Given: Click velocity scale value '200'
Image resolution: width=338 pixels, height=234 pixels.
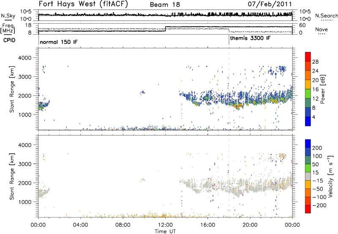Looking at the screenshot, I should pos(317,148).
